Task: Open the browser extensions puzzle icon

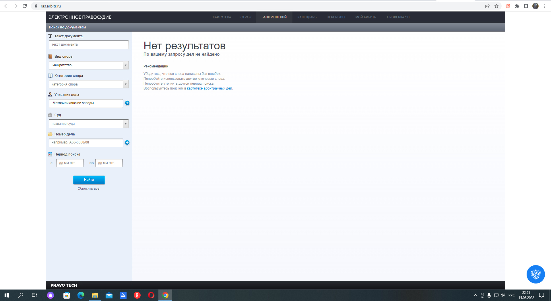Action: click(517, 6)
